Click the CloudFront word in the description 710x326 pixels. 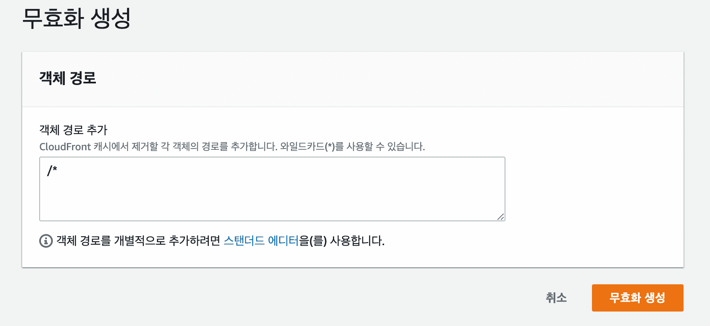(65, 147)
